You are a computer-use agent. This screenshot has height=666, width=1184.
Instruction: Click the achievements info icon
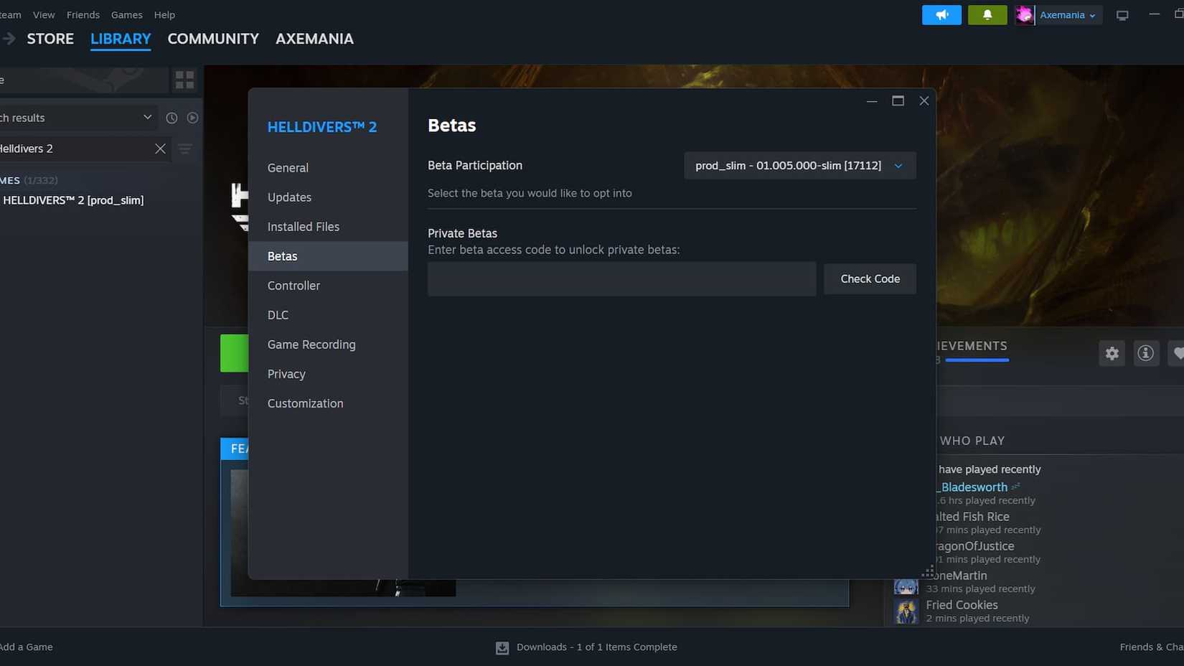pos(1145,353)
